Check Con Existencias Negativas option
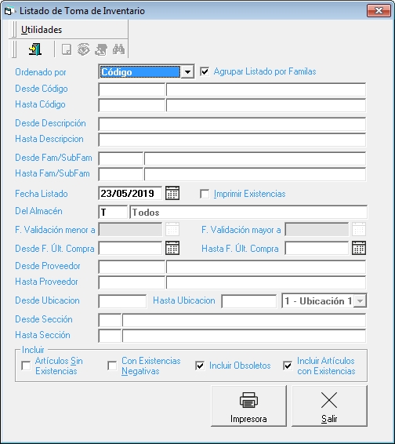This screenshot has width=395, height=444. click(112, 366)
